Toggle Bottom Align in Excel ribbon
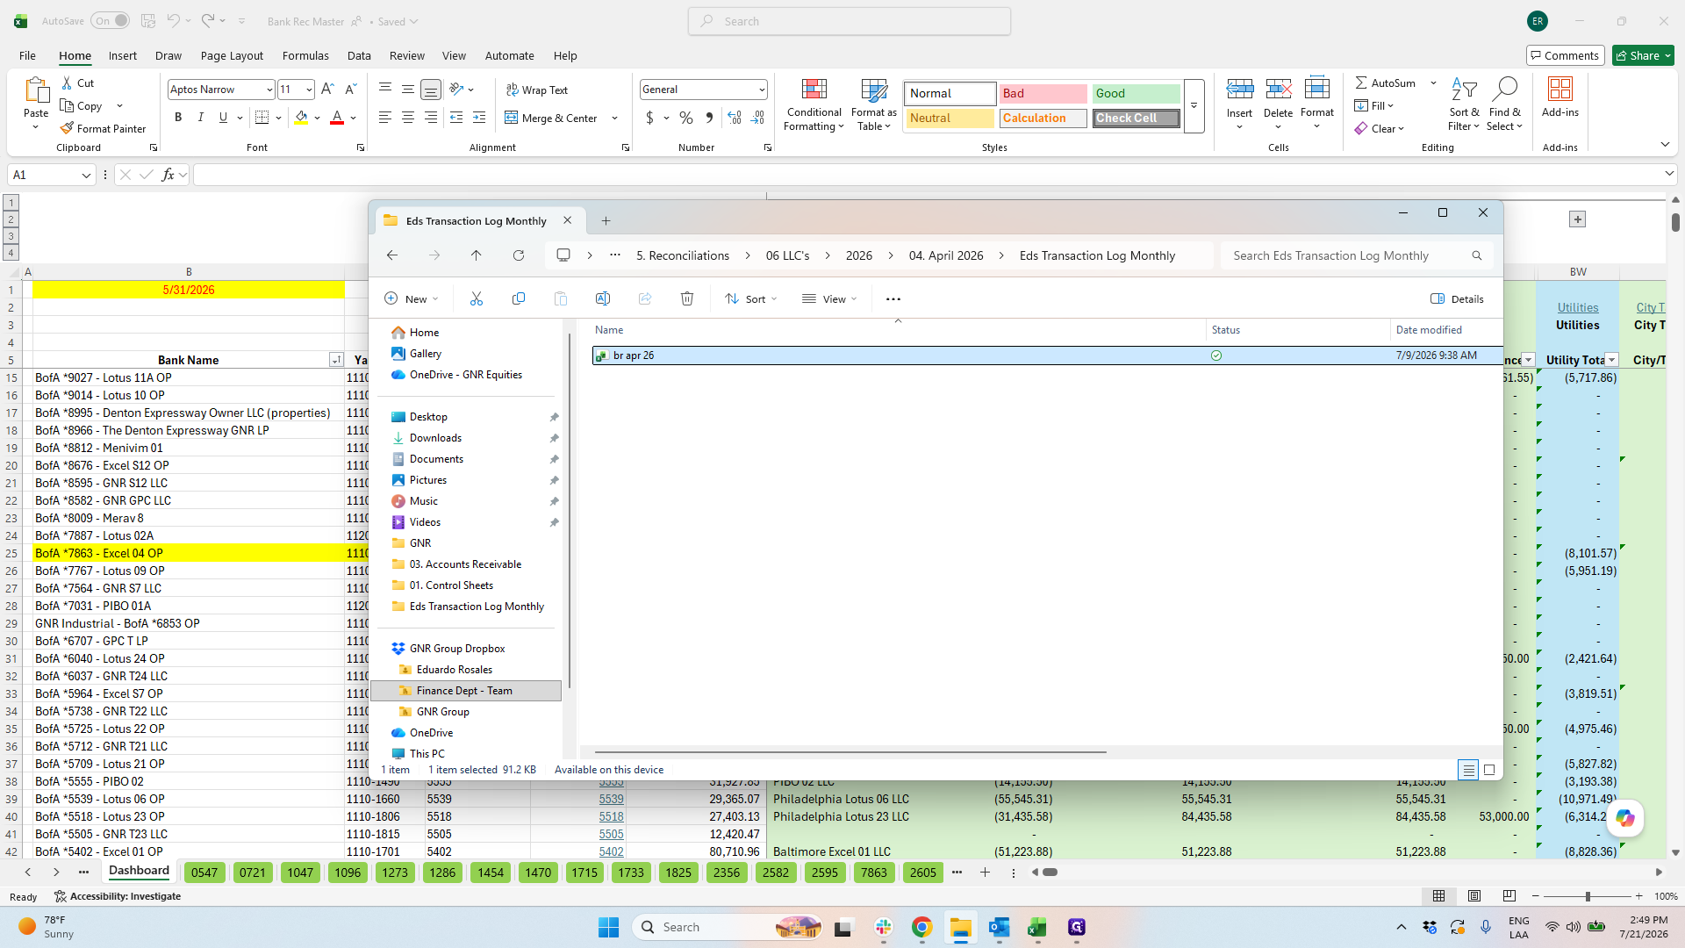1685x948 pixels. [x=431, y=90]
